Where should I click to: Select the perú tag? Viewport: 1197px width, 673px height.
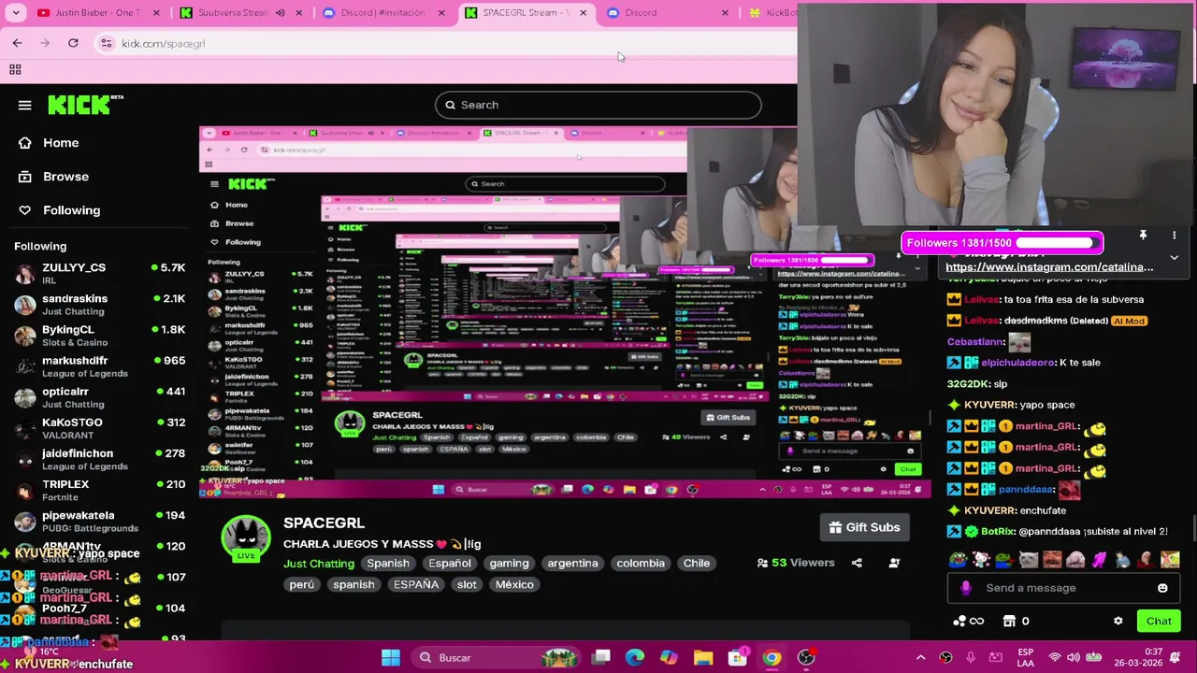tap(302, 585)
